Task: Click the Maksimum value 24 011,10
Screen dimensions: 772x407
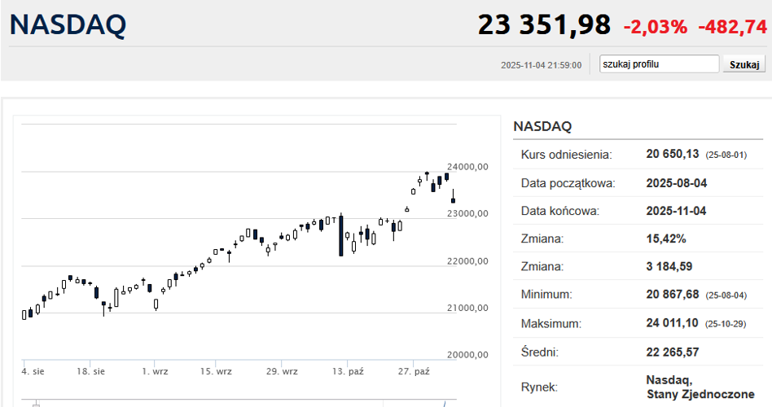Action: 672,323
